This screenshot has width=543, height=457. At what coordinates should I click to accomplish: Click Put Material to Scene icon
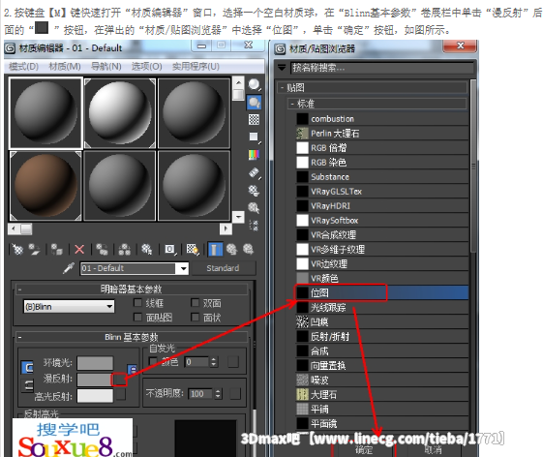(x=34, y=249)
